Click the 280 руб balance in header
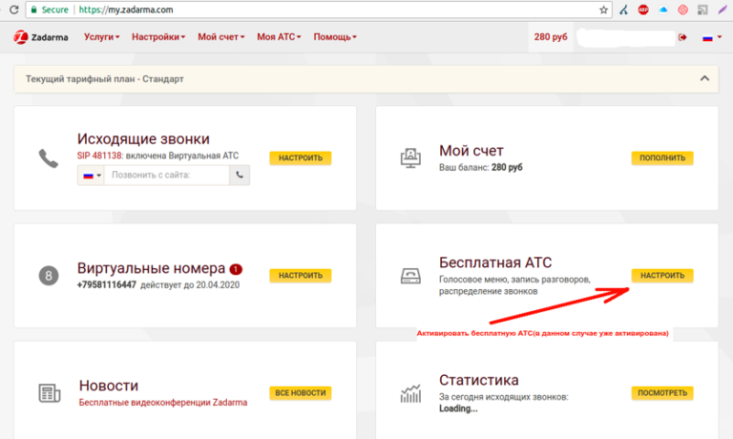The height and width of the screenshot is (439, 733). 551,37
